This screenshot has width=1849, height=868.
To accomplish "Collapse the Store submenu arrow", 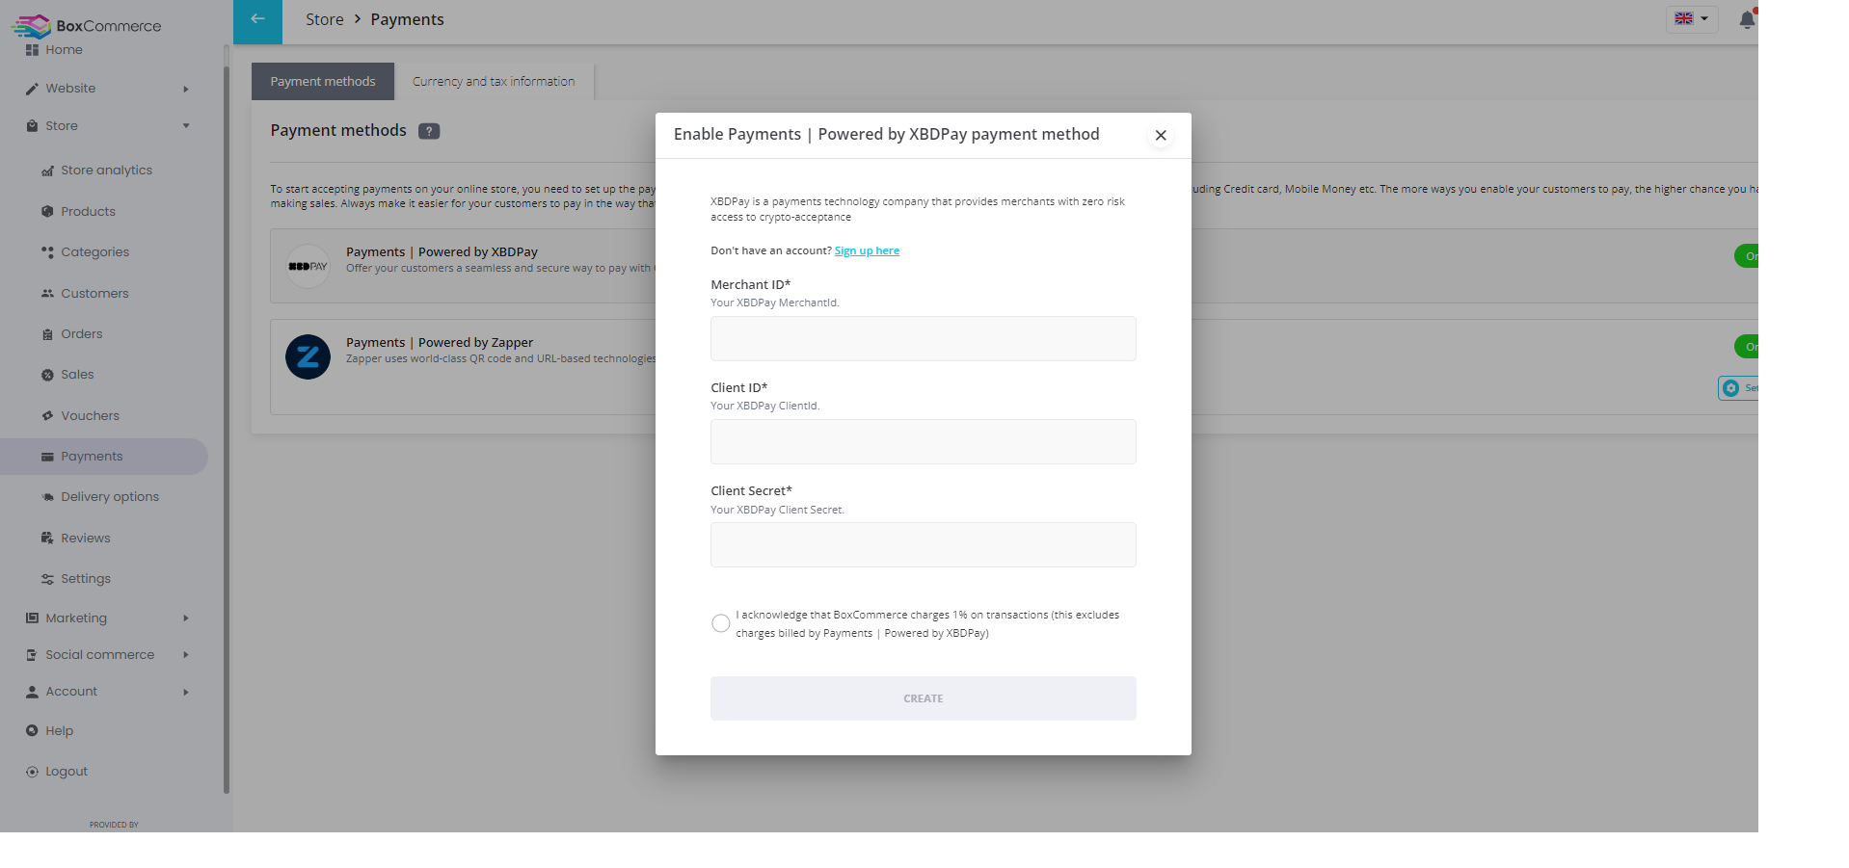I will pos(186,126).
